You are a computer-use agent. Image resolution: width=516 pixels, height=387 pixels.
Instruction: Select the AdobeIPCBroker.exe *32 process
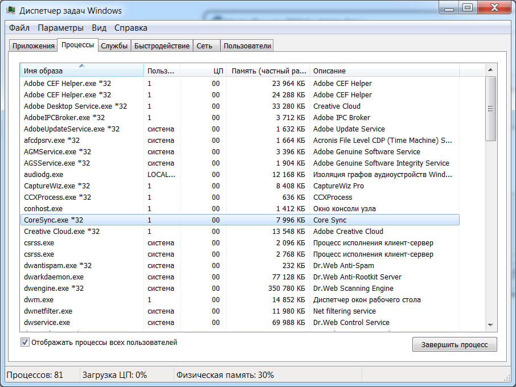tap(240, 118)
